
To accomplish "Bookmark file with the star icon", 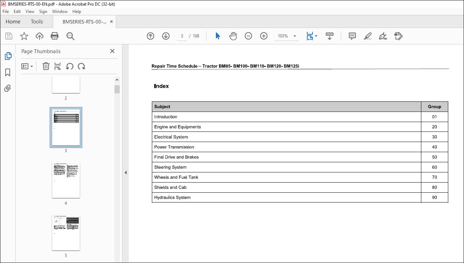I will click(x=24, y=36).
